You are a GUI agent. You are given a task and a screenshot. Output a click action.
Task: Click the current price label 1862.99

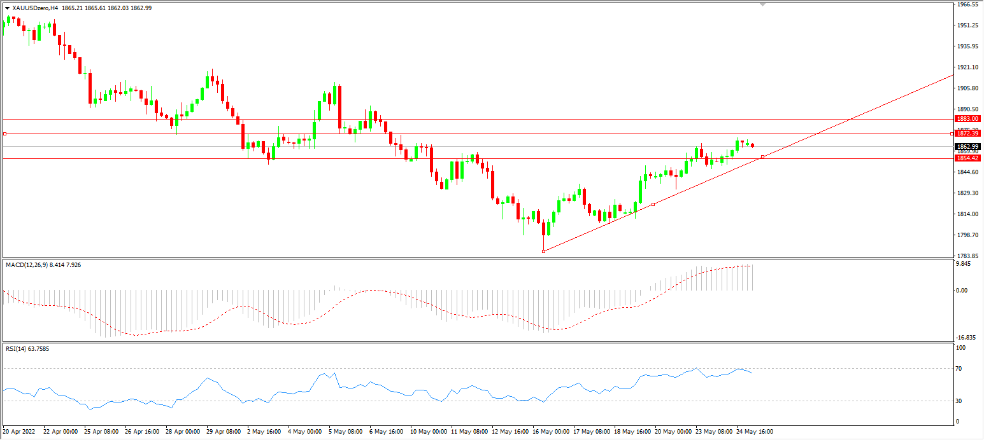(x=966, y=146)
